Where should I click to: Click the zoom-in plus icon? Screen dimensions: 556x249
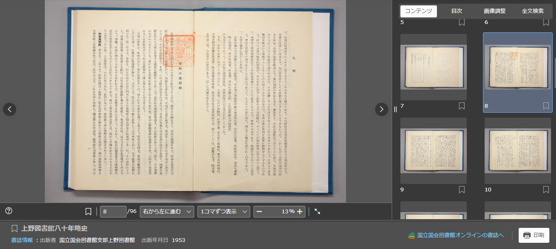click(299, 211)
